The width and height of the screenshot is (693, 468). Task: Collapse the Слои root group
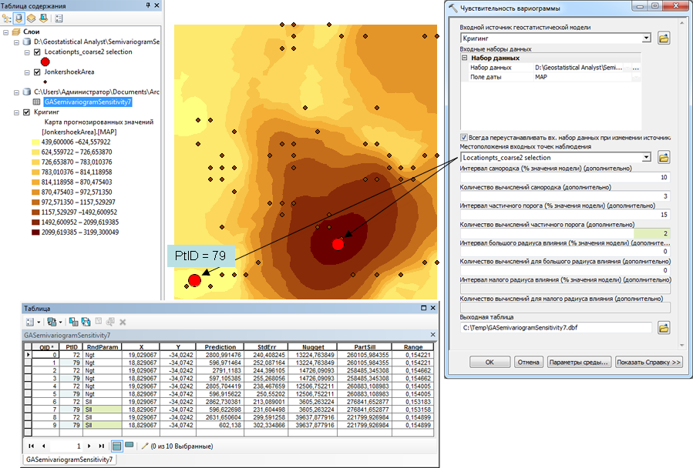tap(5, 32)
